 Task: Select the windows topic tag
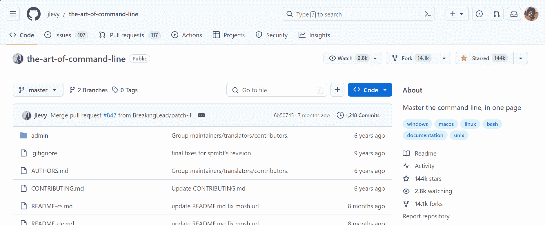click(417, 124)
